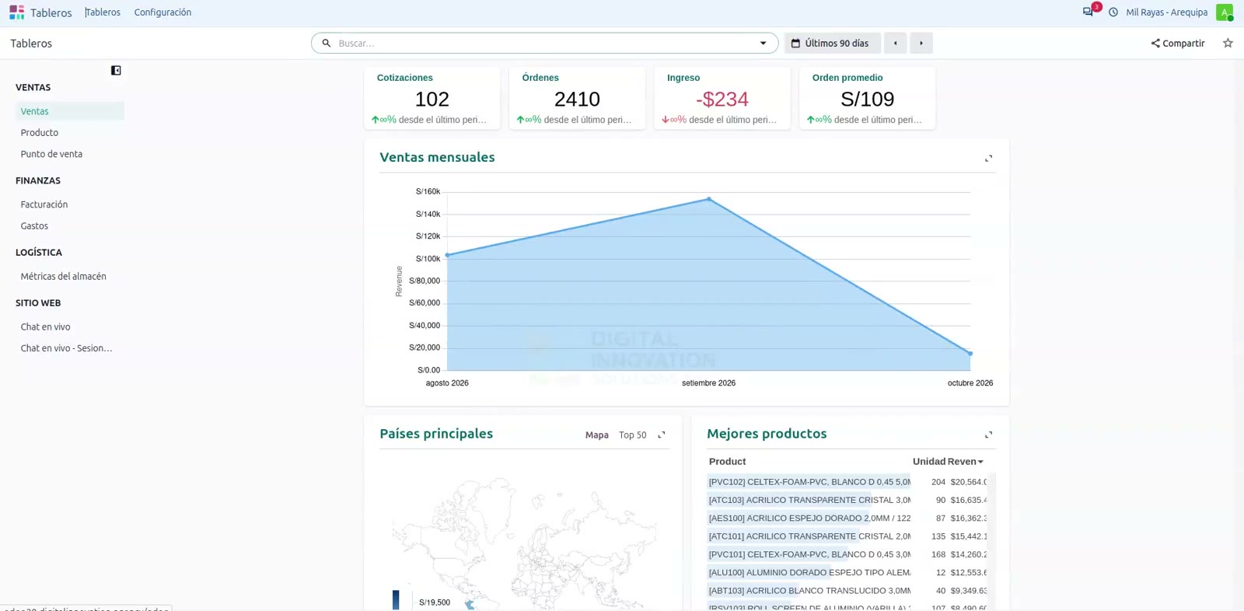Expand Países principales chart to fullscreen
Screen dimensions: 1244x611
point(662,435)
